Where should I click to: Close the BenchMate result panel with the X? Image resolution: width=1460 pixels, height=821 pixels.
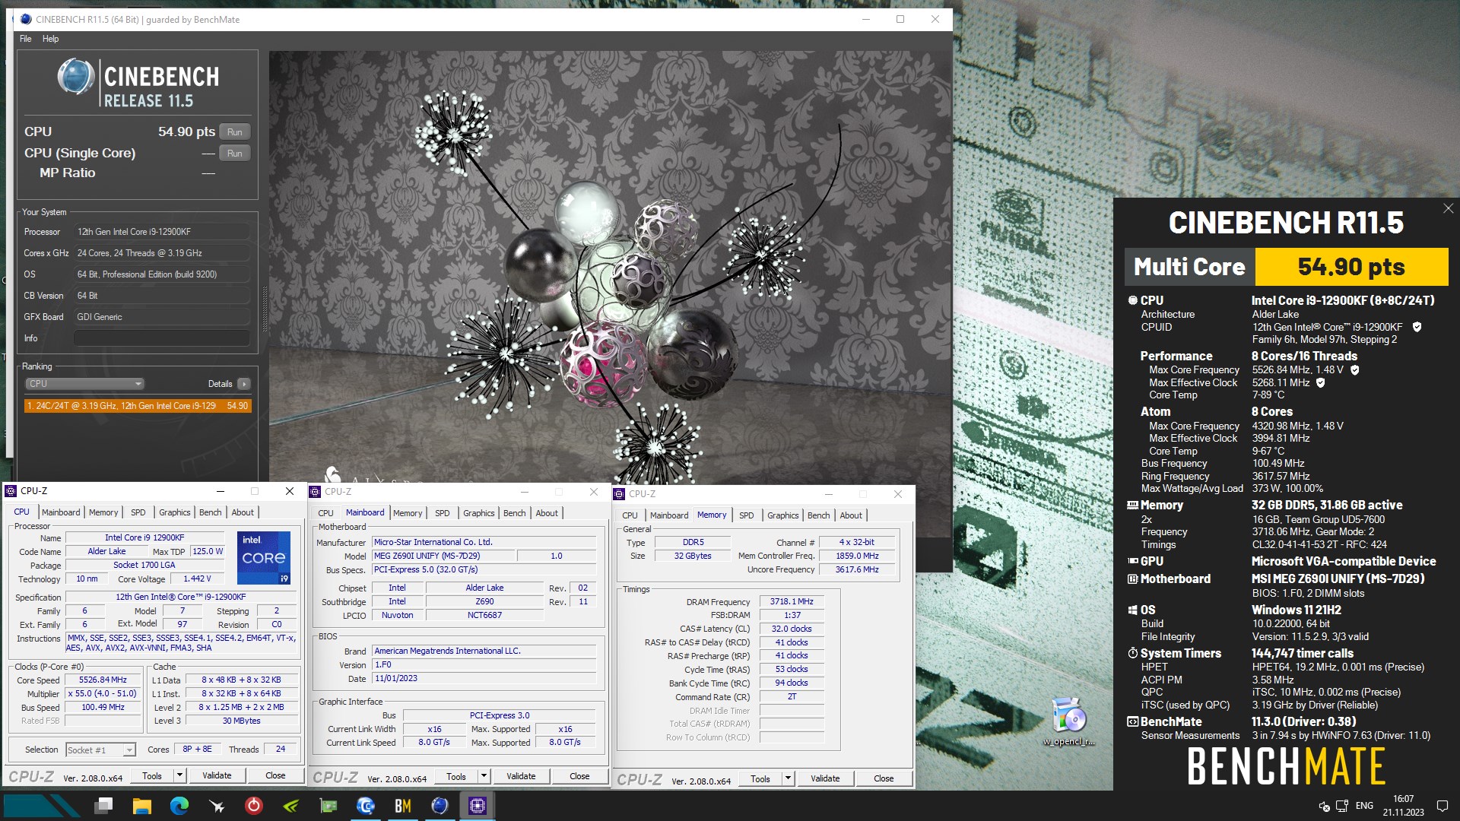[x=1448, y=208]
